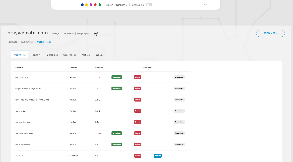Deactivate the duplicate-wp-page-post plugin
Screen dimensions: 293x162
tap(179, 88)
